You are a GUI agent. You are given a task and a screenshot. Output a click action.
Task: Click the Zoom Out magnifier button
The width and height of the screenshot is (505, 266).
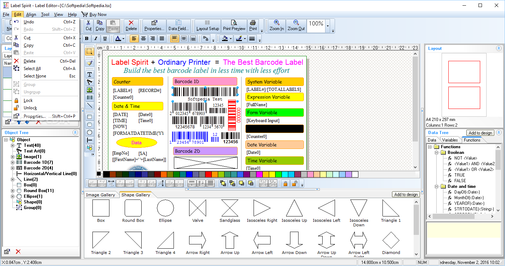pos(296,25)
